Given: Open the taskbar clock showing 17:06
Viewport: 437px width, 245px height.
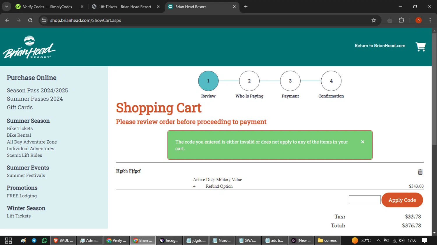Looking at the screenshot, I should tap(412, 240).
